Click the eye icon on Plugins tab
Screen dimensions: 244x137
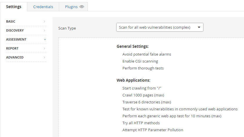(82, 7)
